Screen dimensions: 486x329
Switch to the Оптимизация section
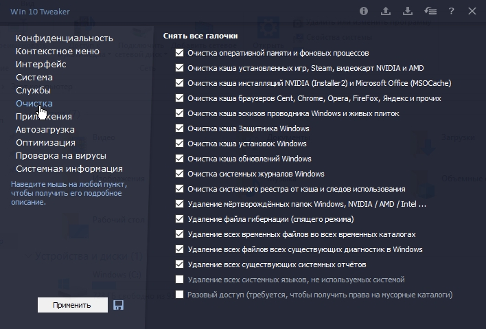point(45,142)
